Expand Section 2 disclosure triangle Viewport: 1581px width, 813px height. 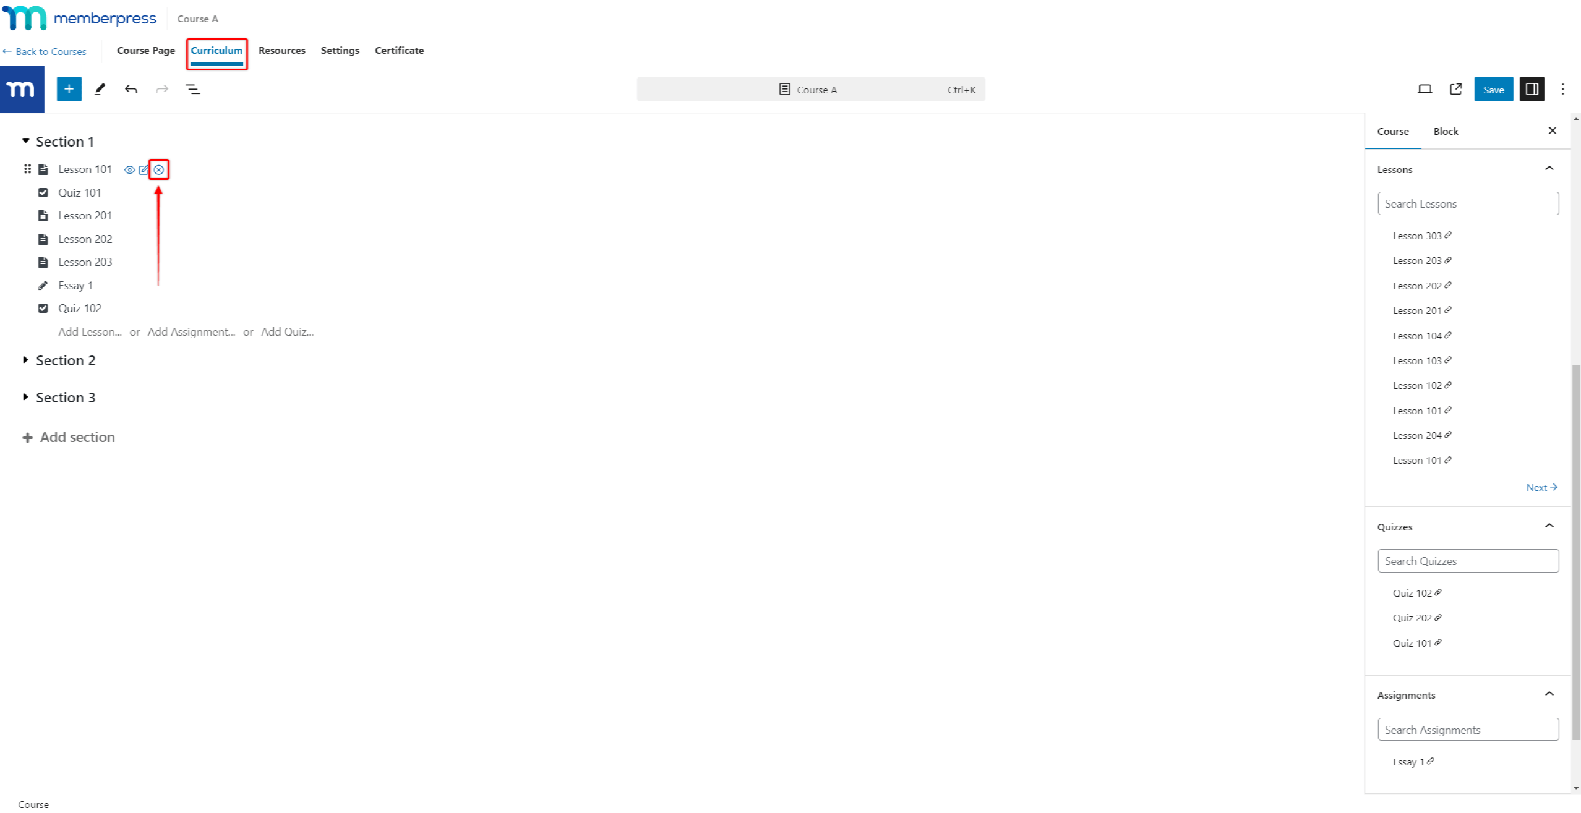(26, 360)
